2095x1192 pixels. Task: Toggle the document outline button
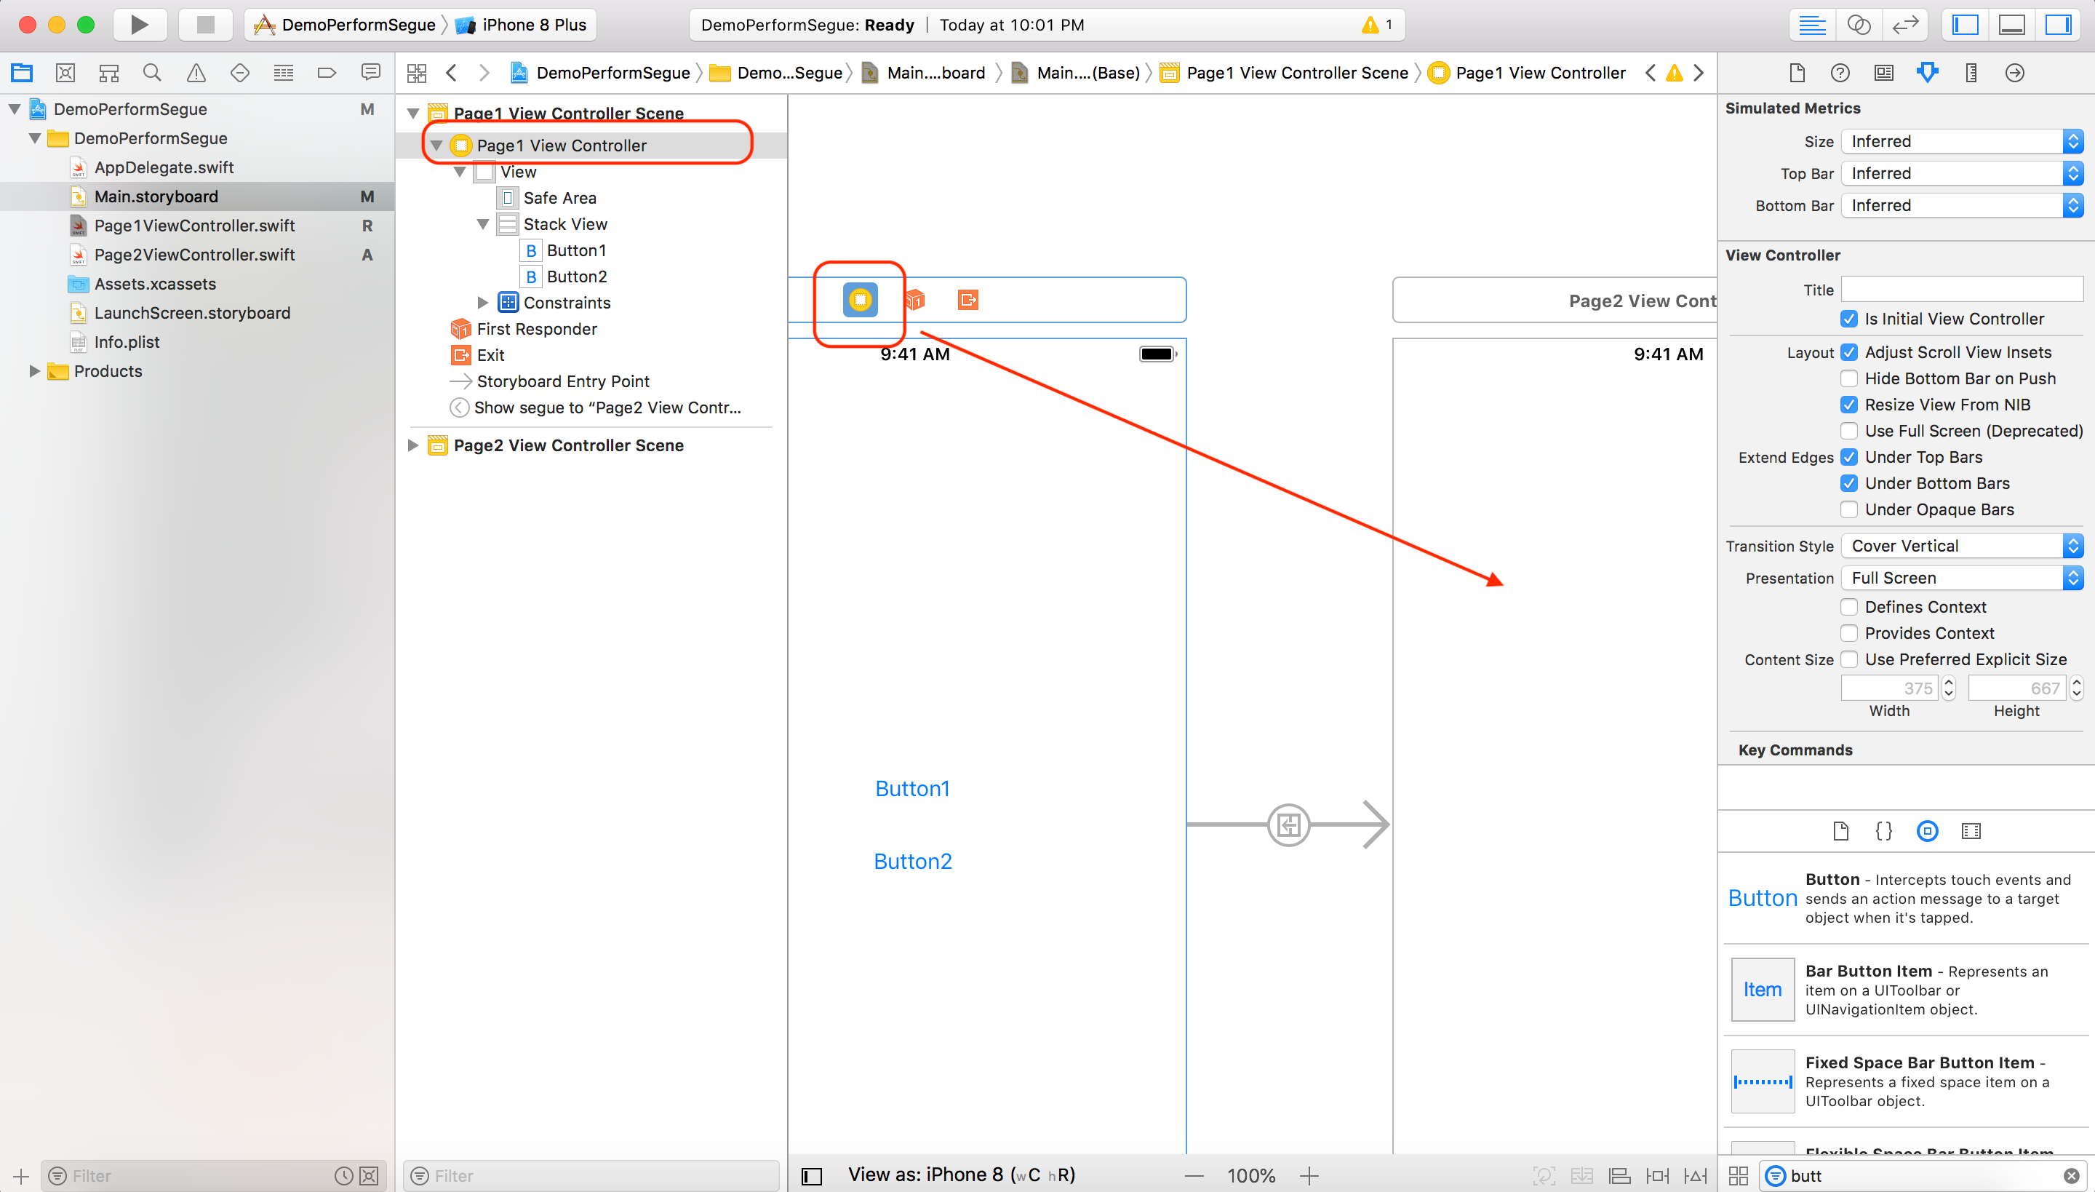[x=811, y=1176]
